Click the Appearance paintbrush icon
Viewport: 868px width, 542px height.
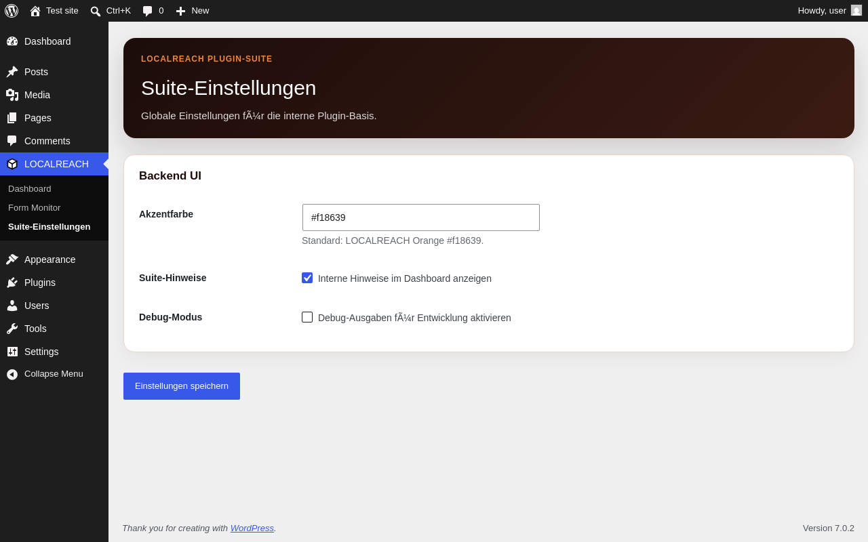point(12,259)
